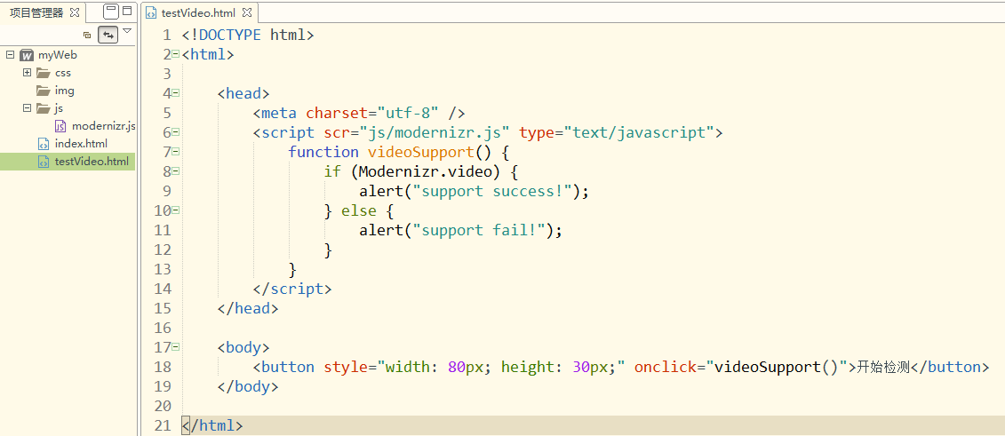Image resolution: width=1005 pixels, height=436 pixels.
Task: Close the testVideo.html editor tab
Action: click(x=247, y=12)
